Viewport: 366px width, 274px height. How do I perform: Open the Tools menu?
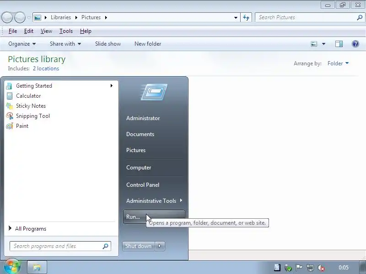(x=66, y=31)
